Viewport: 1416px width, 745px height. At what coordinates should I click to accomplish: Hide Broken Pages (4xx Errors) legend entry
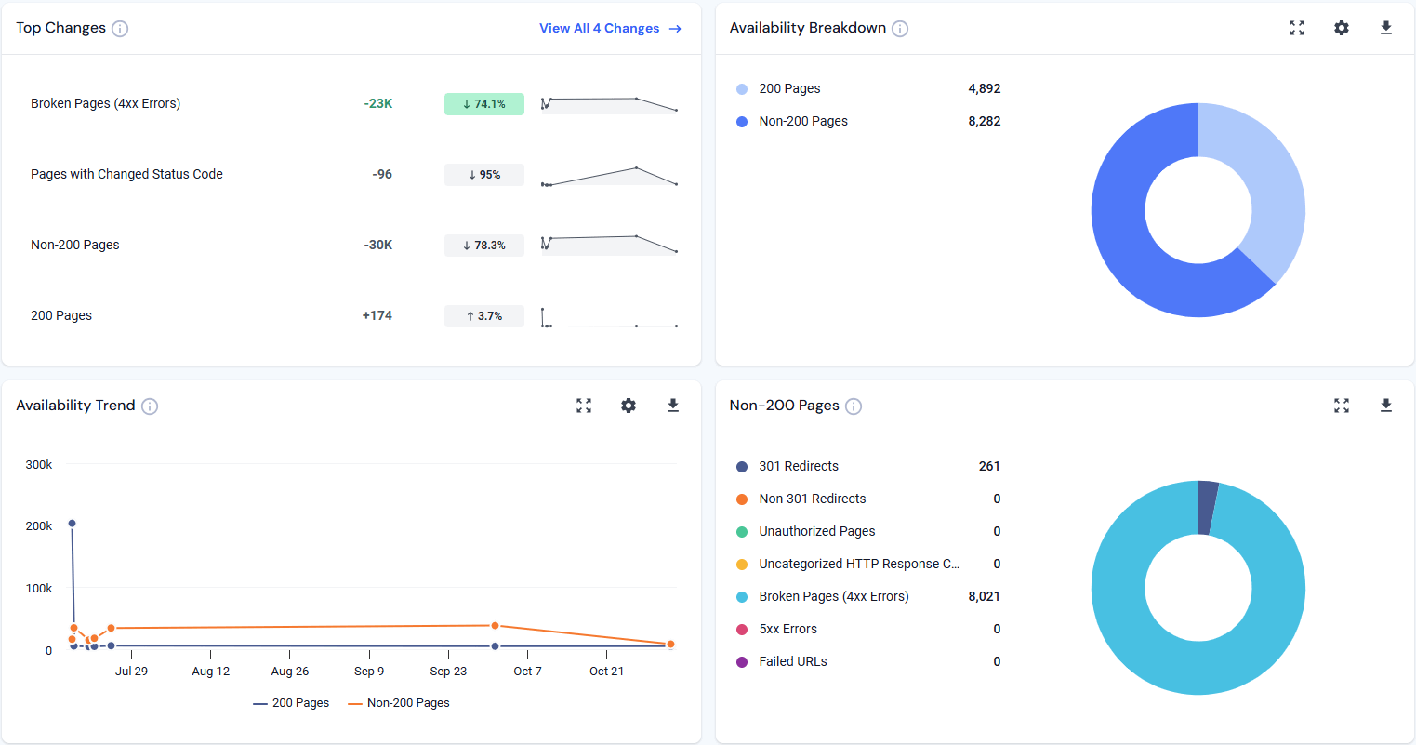(833, 596)
